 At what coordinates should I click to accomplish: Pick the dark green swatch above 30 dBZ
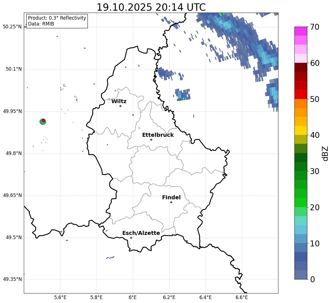pos(301,166)
